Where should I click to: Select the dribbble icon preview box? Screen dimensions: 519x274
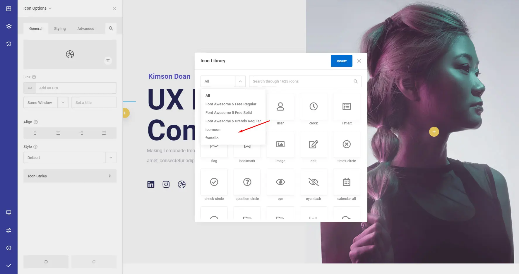tap(70, 54)
